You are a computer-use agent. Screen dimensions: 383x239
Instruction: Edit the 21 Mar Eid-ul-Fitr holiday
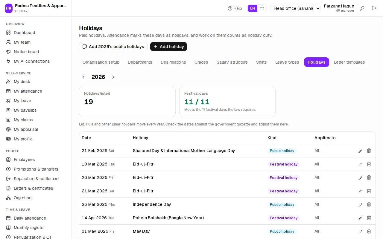tap(360, 191)
